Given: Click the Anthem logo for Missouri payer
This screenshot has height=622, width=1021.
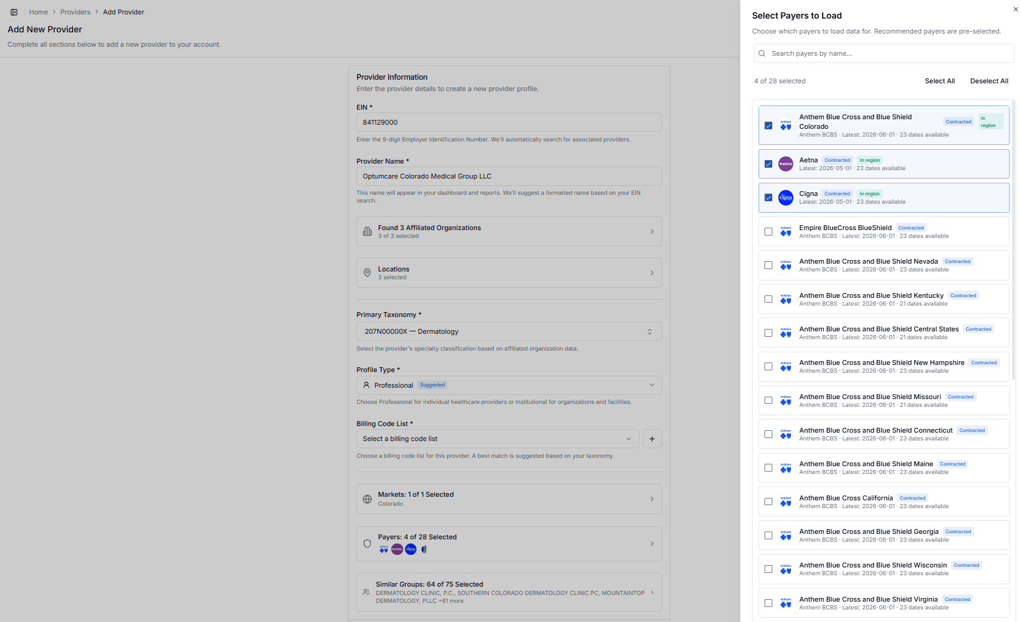Looking at the screenshot, I should pos(786,400).
